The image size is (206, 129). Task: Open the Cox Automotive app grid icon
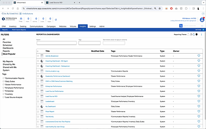click(x=21, y=13)
